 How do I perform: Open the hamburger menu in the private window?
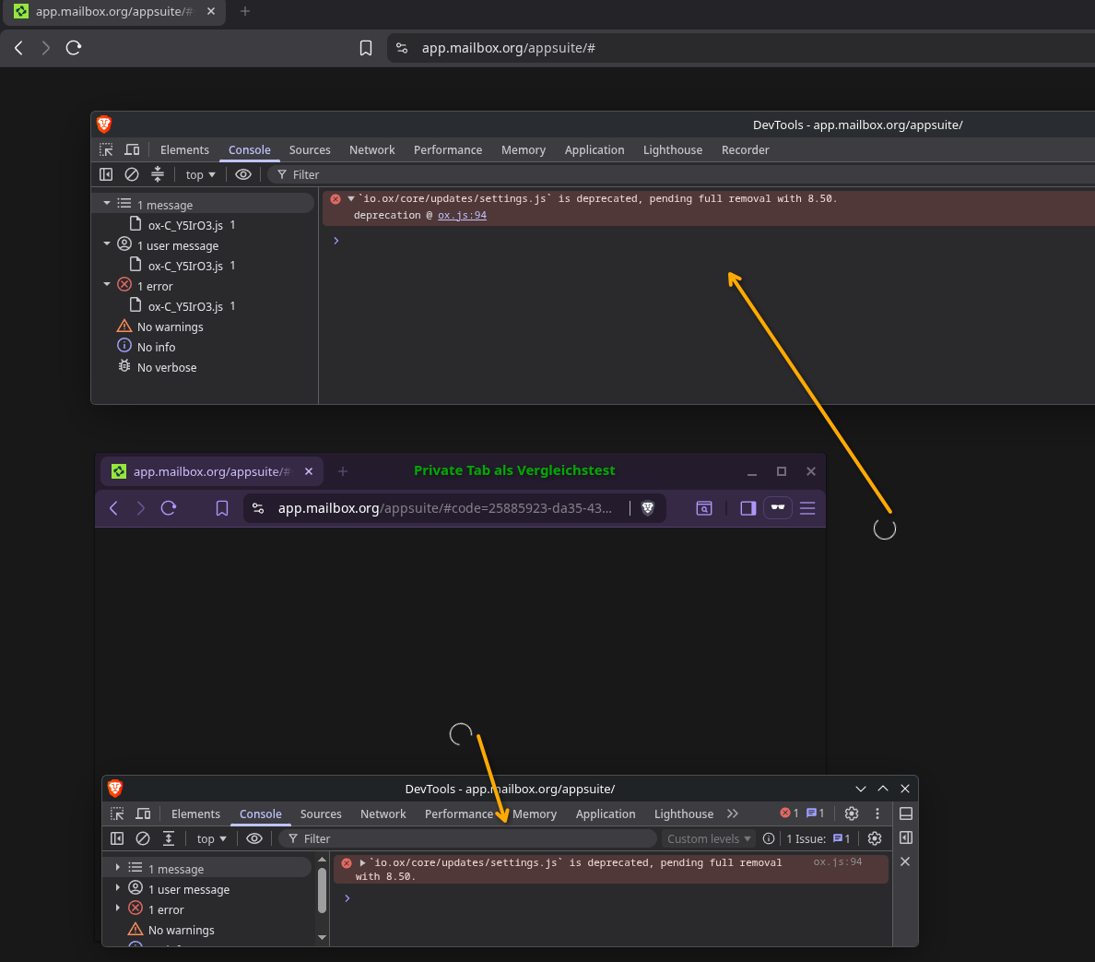[x=807, y=508]
